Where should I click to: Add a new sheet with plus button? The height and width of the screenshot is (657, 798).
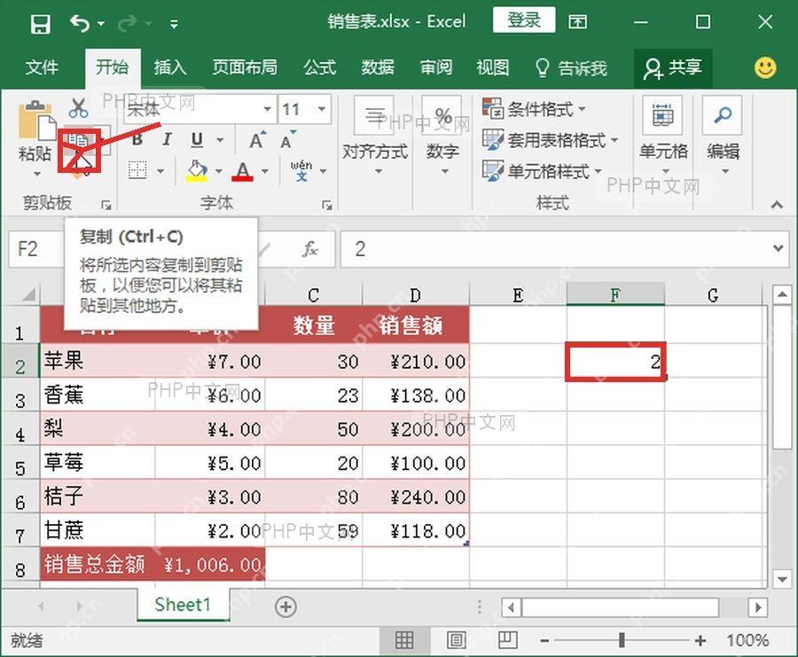click(x=286, y=606)
